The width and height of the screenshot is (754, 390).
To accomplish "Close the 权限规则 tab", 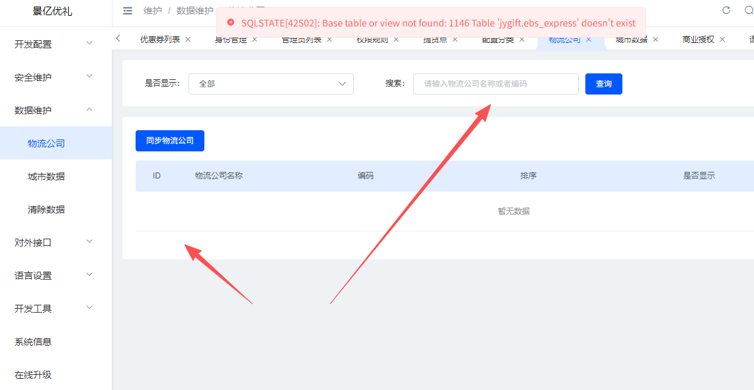I will click(x=396, y=40).
